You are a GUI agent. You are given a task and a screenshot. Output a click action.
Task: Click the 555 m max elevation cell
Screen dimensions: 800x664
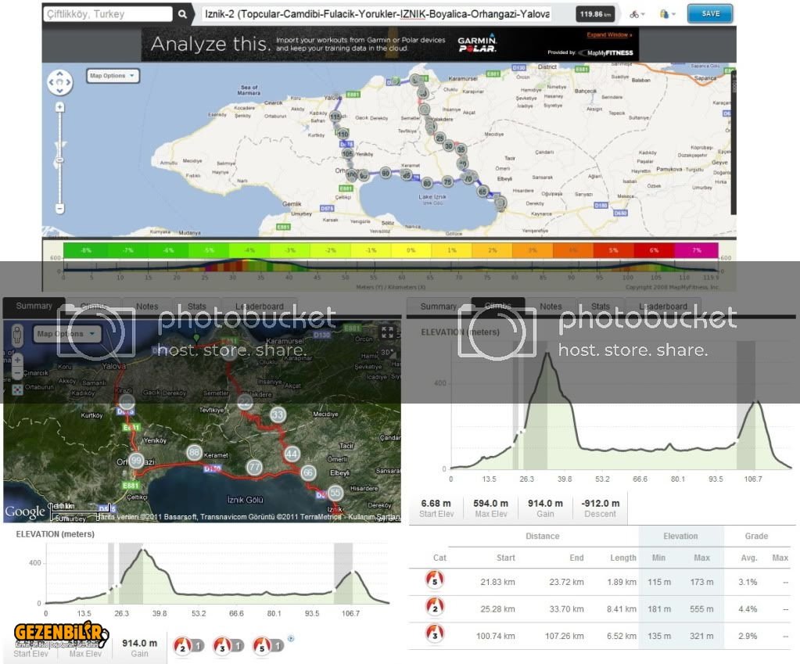tap(701, 609)
